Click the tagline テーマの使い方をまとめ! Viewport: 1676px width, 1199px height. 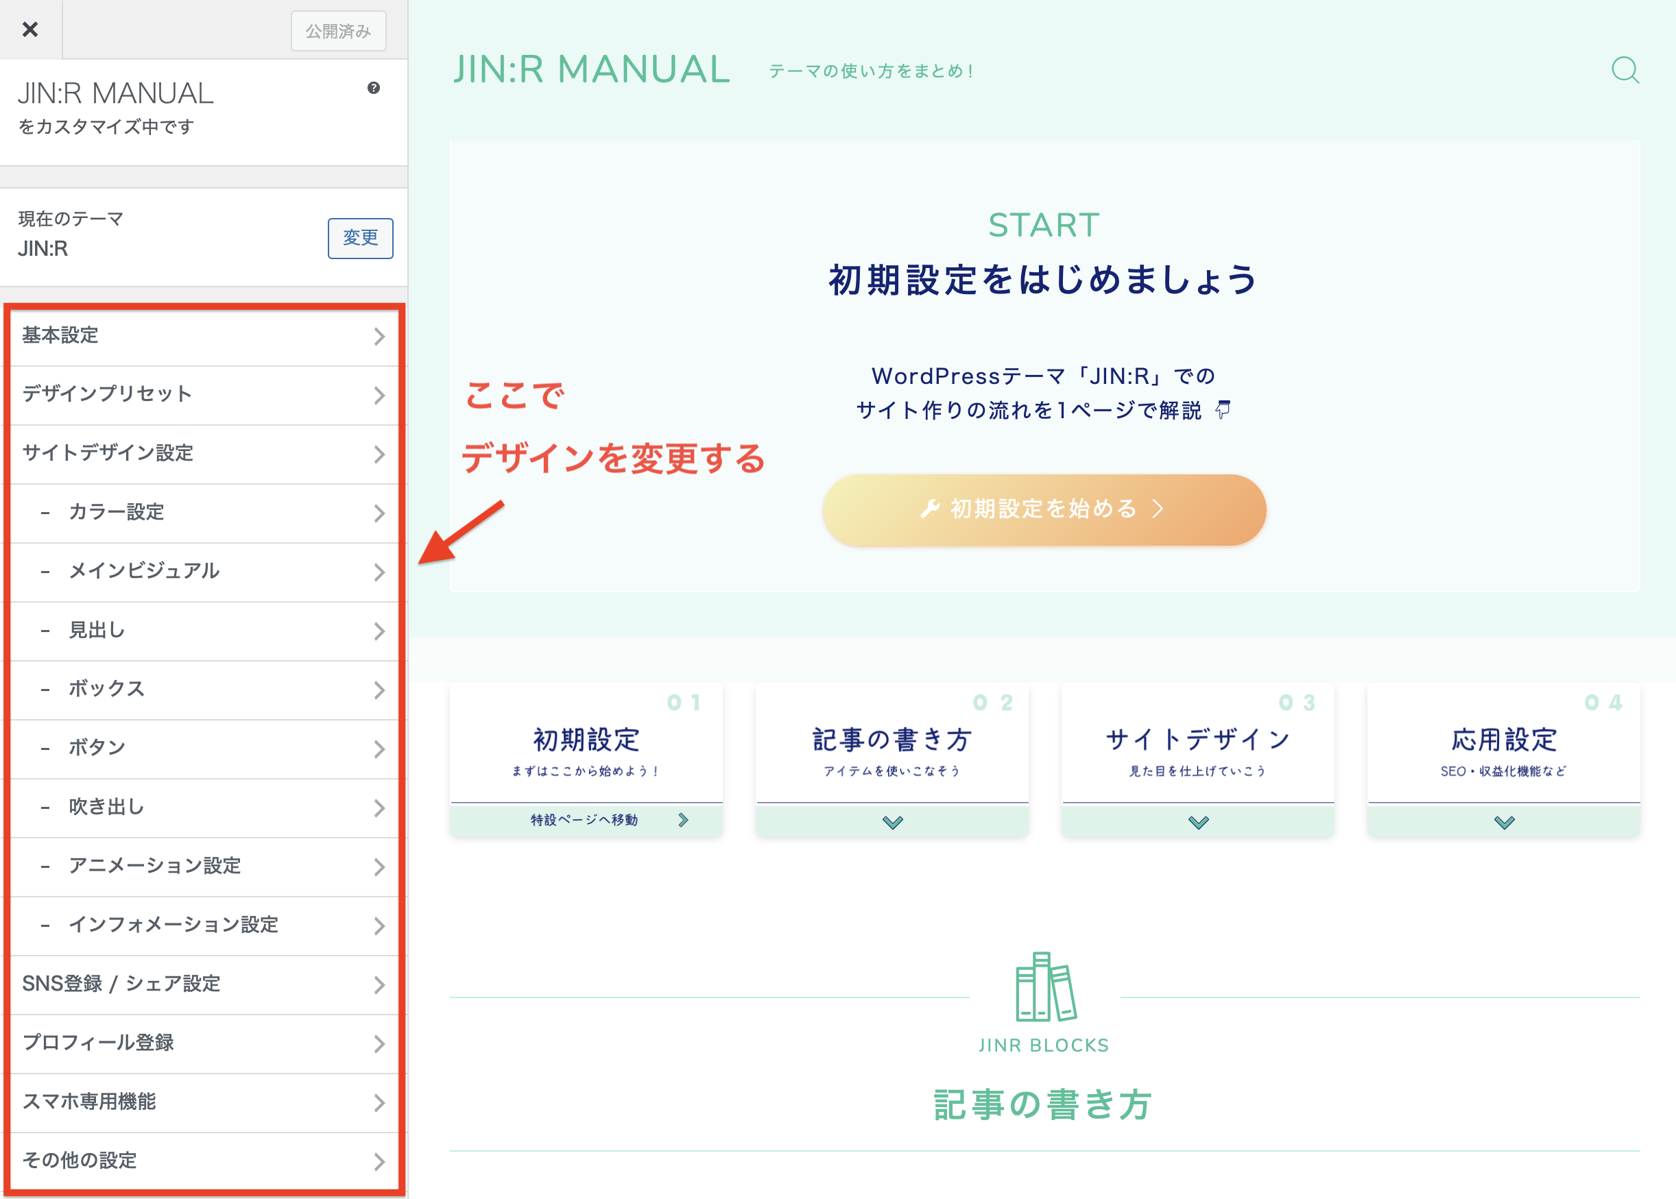pyautogui.click(x=871, y=71)
